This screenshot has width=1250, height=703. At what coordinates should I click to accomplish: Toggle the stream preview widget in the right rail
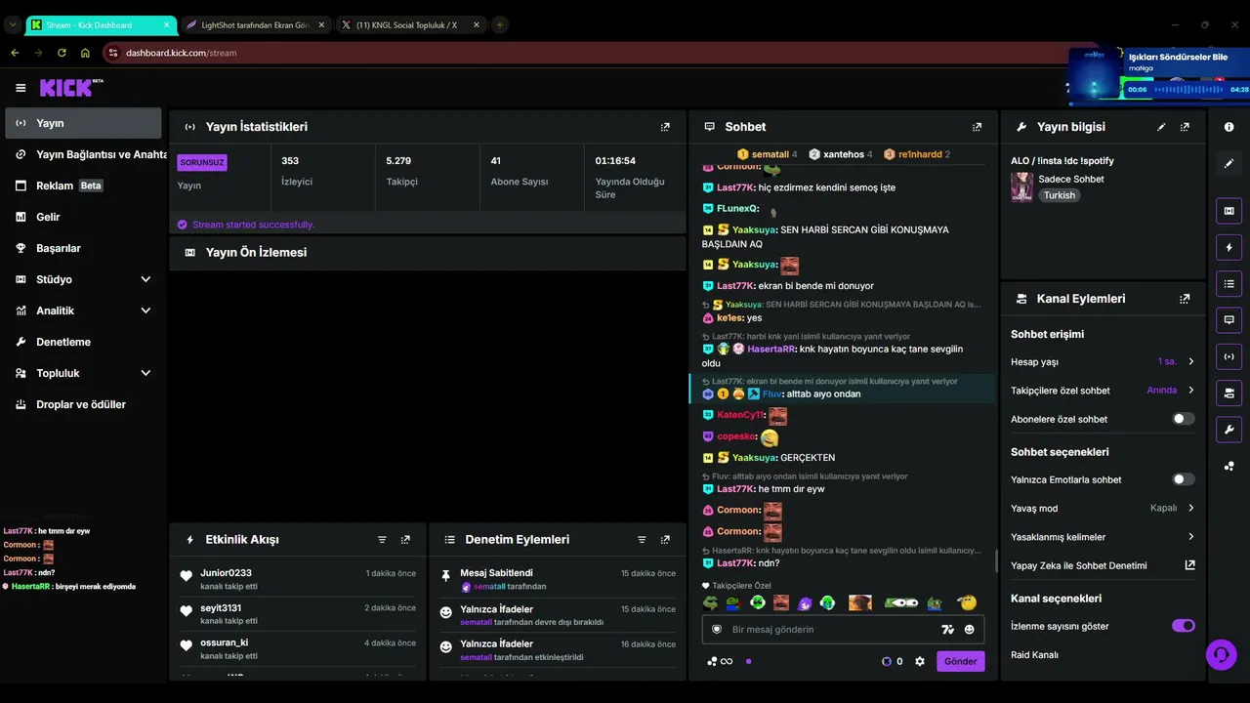(x=1229, y=211)
